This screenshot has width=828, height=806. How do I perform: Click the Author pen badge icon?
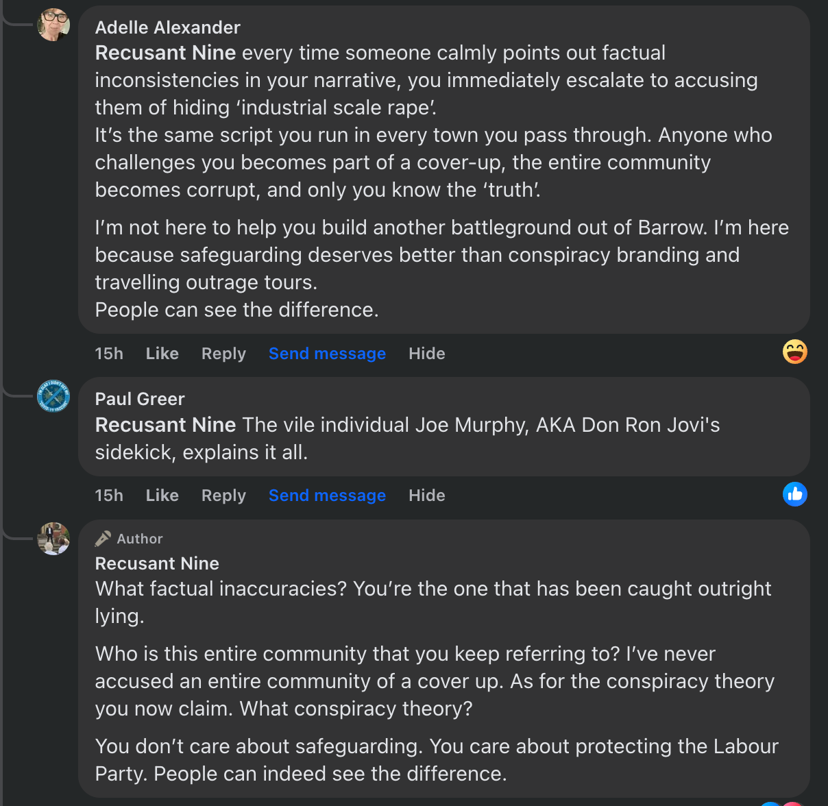pos(103,539)
